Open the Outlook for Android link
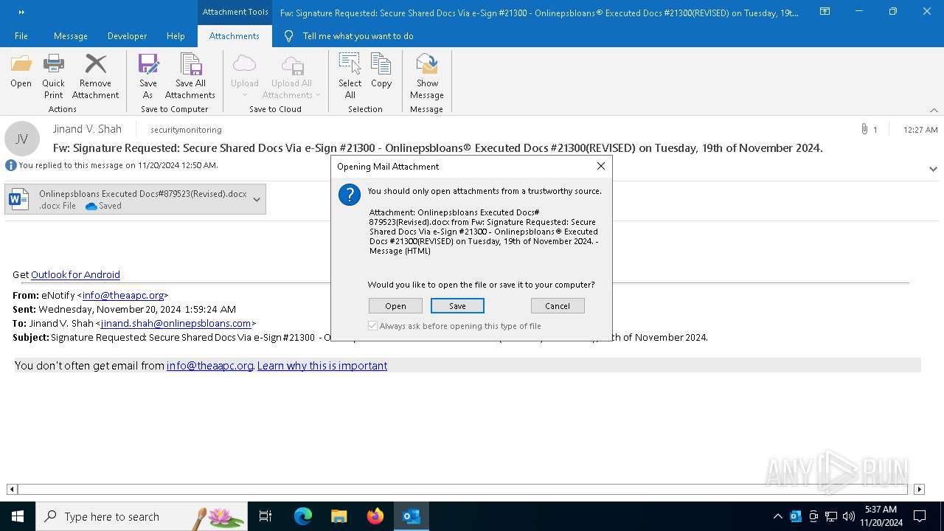 coord(75,274)
